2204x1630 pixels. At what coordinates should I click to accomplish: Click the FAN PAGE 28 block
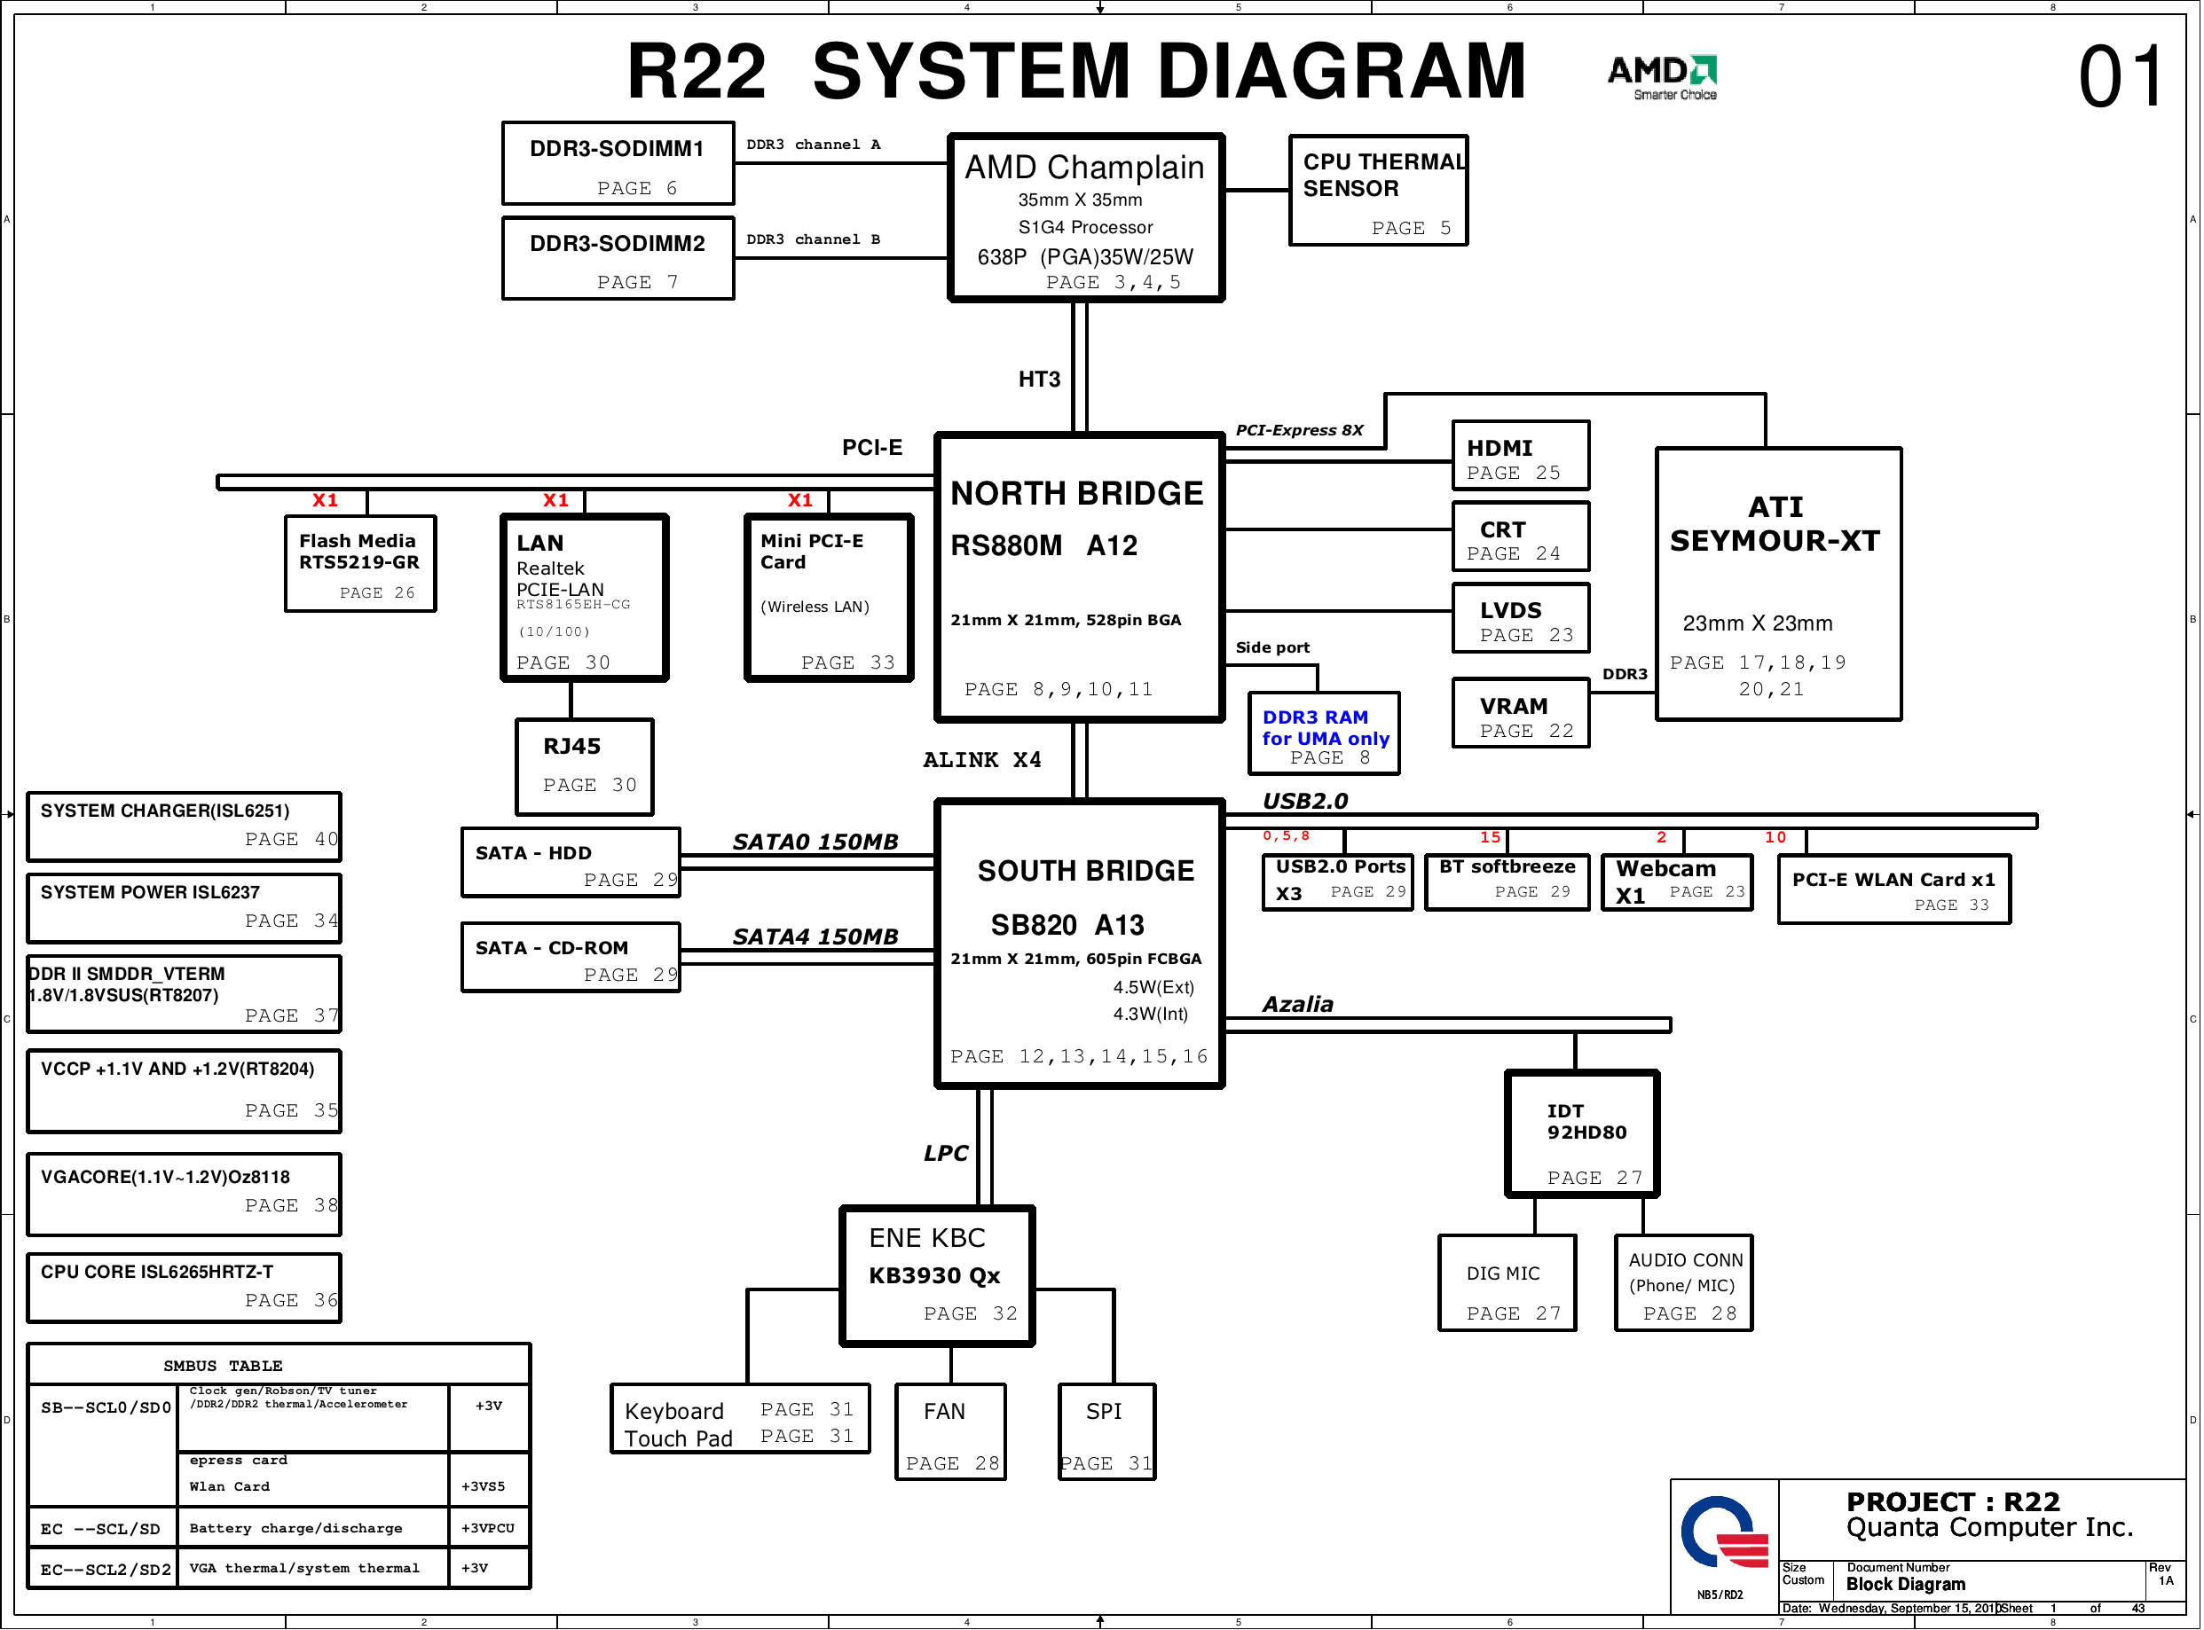(950, 1432)
